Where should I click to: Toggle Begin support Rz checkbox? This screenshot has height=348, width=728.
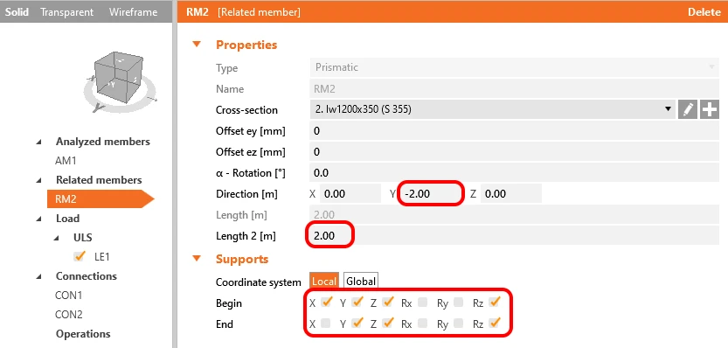point(494,302)
